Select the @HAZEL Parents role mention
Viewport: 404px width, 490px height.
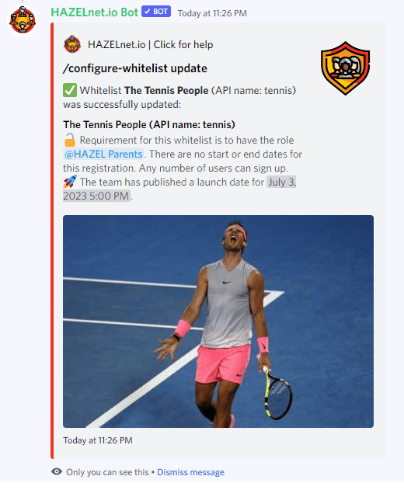click(x=103, y=154)
